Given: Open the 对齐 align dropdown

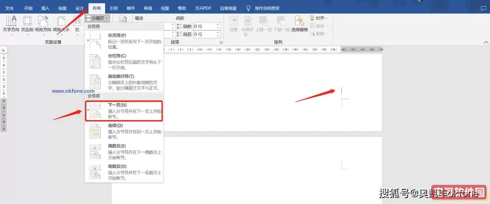Looking at the screenshot, I should click(x=319, y=18).
